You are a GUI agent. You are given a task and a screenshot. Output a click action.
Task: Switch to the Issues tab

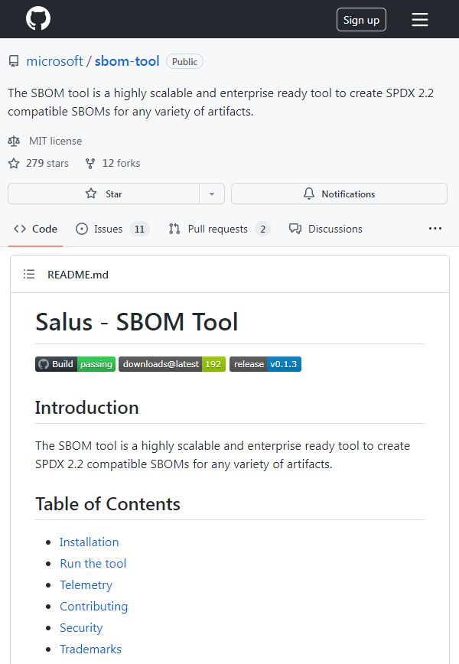pyautogui.click(x=111, y=229)
